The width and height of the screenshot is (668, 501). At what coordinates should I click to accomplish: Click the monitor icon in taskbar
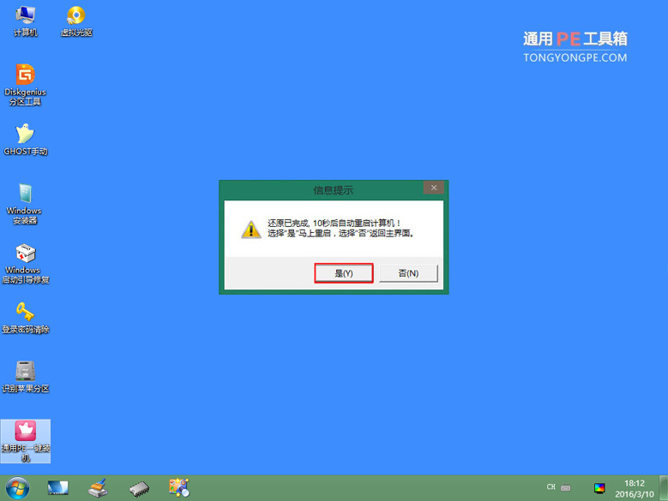58,488
